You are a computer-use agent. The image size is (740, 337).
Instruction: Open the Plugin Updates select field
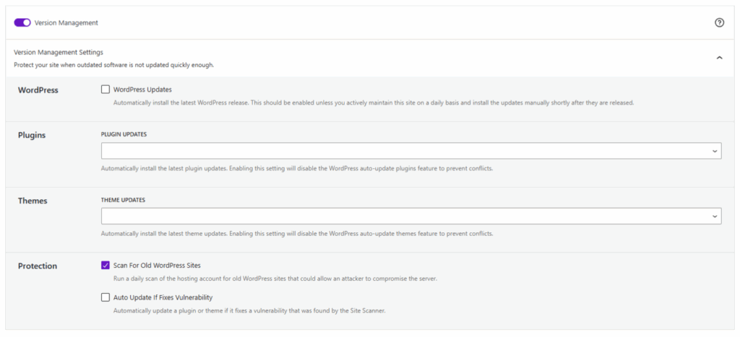(405, 151)
